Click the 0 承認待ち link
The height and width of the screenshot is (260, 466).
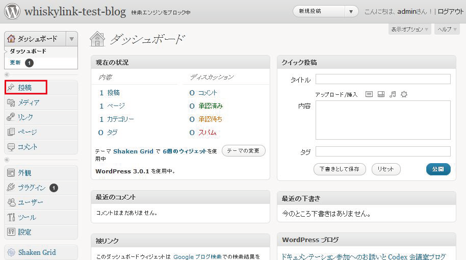[x=205, y=119]
